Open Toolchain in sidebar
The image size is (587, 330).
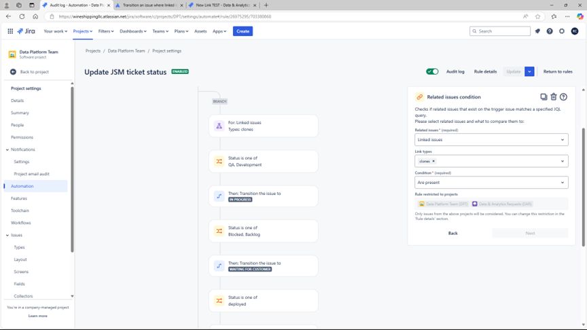(20, 210)
